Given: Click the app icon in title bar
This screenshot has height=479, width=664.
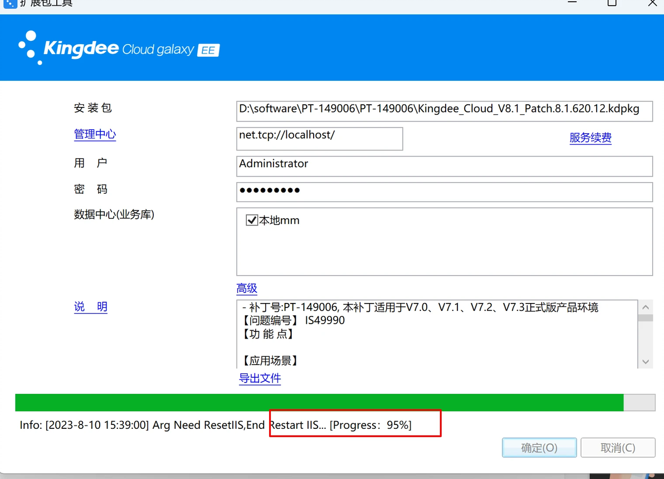Looking at the screenshot, I should (10, 3).
